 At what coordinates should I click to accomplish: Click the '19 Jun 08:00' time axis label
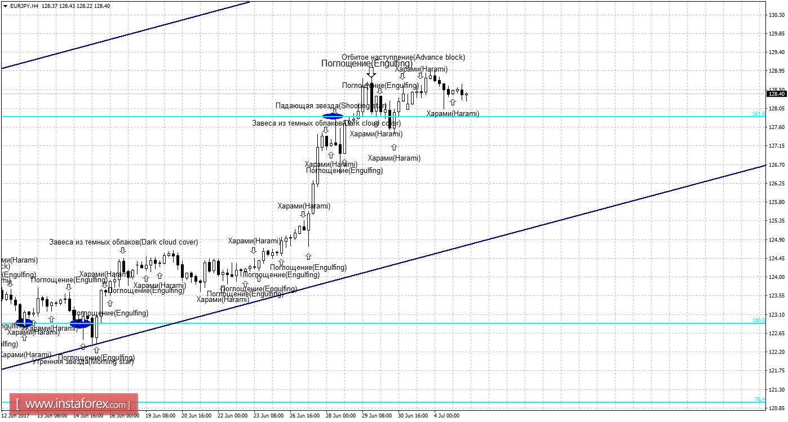click(161, 416)
